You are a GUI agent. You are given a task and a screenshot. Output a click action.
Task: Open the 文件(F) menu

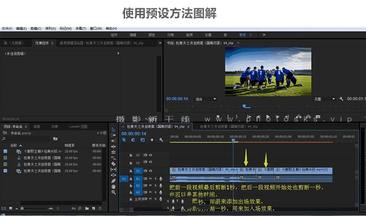click(x=7, y=28)
